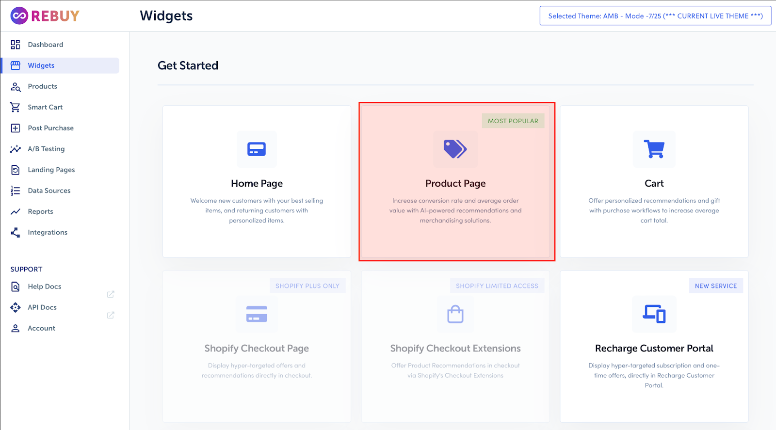Click the Dashboard grid icon
Viewport: 776px width, 430px height.
tap(16, 45)
